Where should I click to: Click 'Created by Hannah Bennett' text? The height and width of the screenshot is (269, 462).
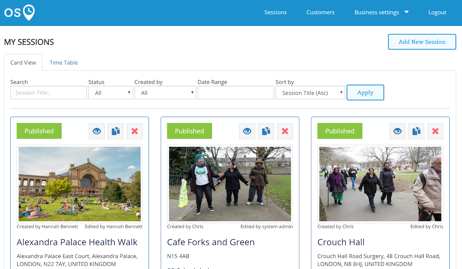click(x=47, y=227)
